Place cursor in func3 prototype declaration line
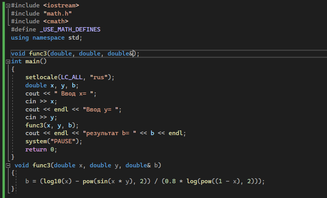Screen dimensions: 327x198 pos(75,54)
